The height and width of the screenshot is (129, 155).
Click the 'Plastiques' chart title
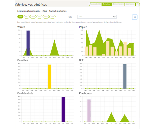[x=85, y=93]
